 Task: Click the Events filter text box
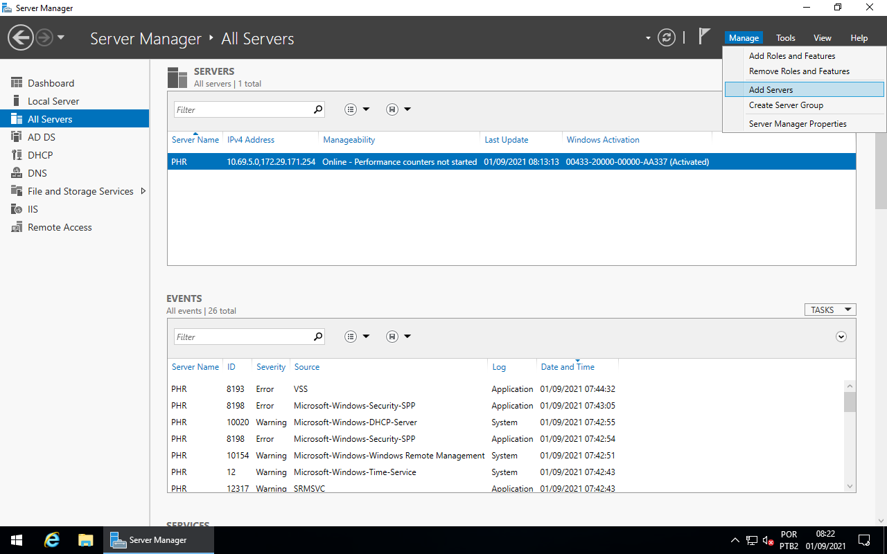243,337
